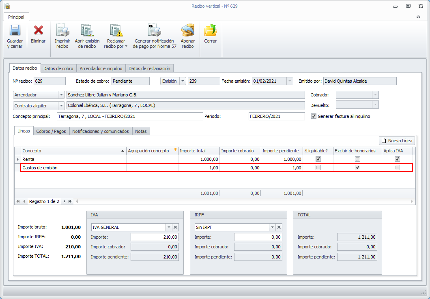Screen dimensions: 430x299
Task: Open Abrir emisión de recibo
Action: (87, 31)
